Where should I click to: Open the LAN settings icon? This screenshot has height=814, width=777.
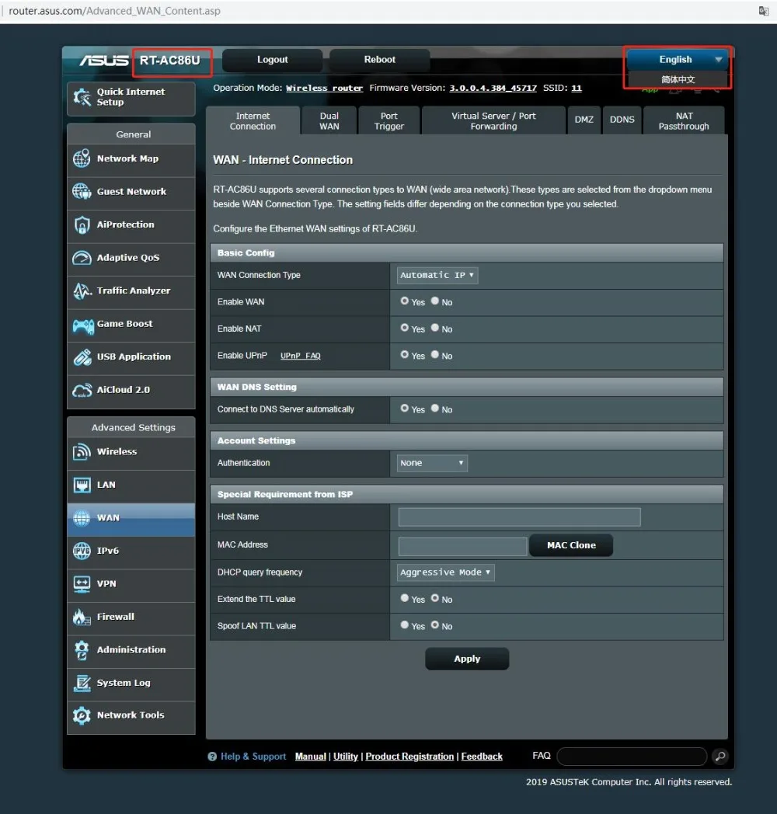82,485
